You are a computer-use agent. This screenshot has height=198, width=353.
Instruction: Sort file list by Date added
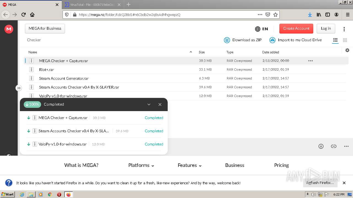coord(271,52)
